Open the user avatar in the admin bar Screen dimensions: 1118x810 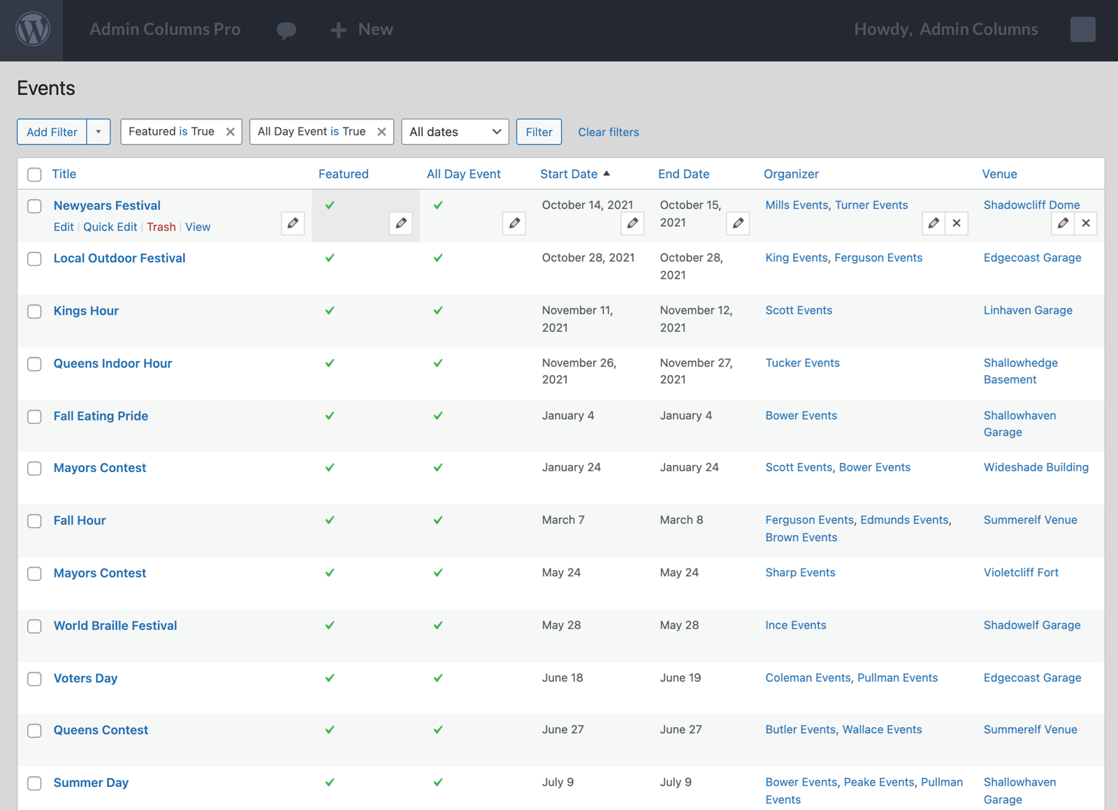tap(1083, 29)
